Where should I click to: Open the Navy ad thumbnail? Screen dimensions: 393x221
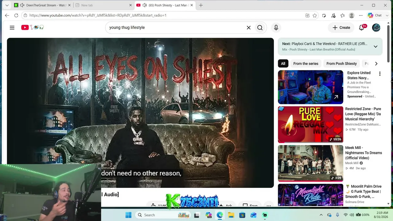point(310,87)
